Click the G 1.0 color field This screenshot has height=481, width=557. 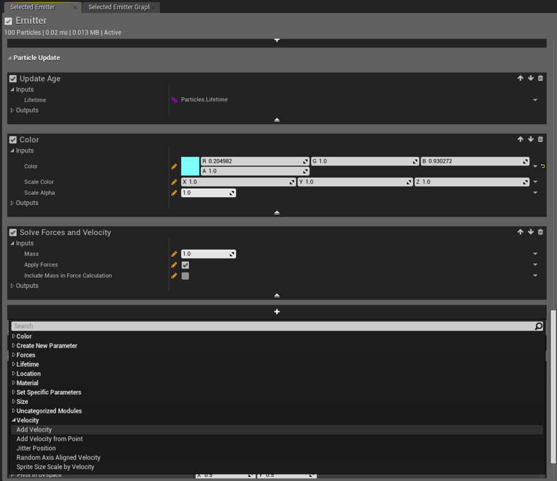coord(365,161)
